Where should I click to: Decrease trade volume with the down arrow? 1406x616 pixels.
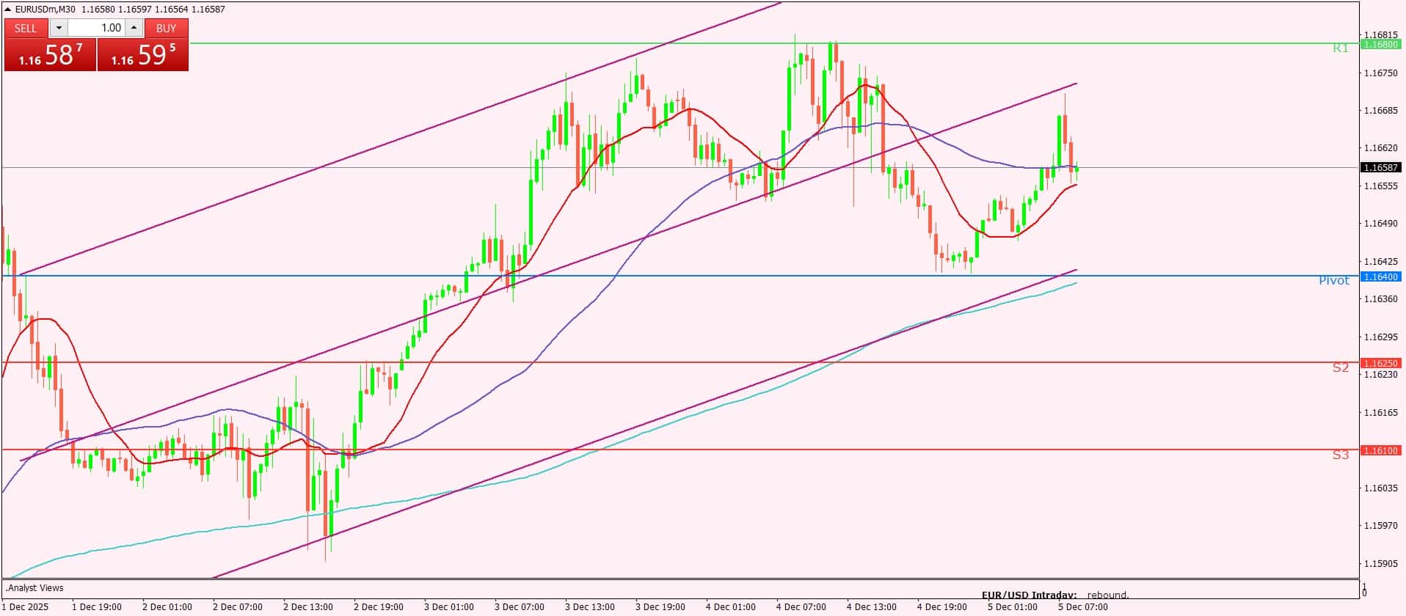(x=59, y=28)
